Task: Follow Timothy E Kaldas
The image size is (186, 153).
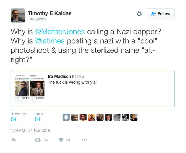Action: (x=160, y=14)
